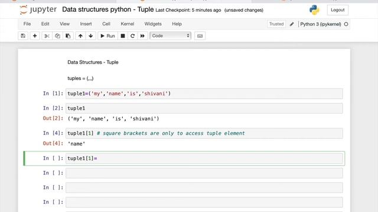Open the Kernel menu
Screen dimensions: 378x212
point(128,24)
